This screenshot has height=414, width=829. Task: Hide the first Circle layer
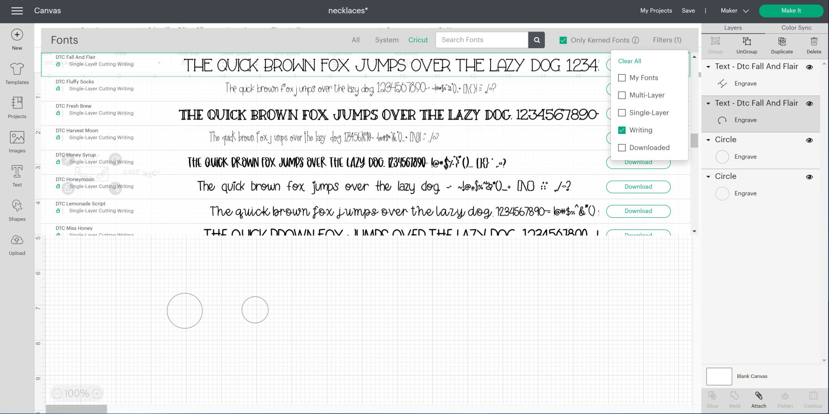click(x=810, y=140)
